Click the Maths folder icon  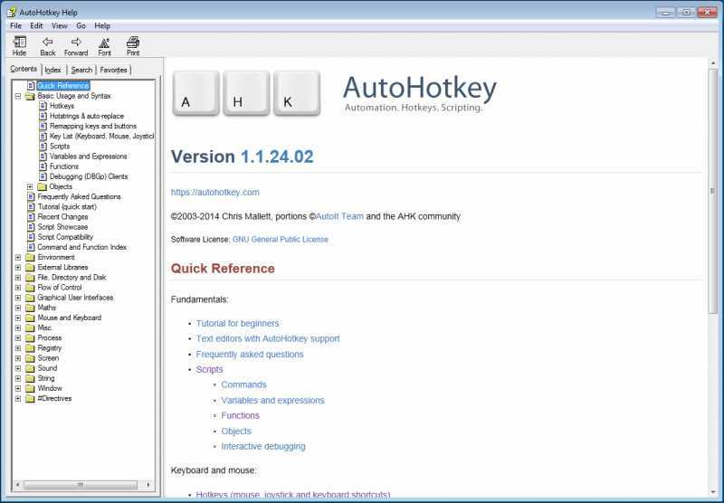coord(31,308)
